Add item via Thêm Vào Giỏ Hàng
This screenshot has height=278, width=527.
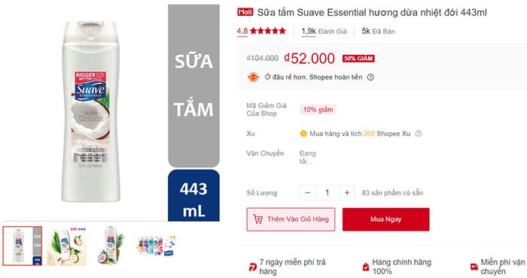click(291, 219)
